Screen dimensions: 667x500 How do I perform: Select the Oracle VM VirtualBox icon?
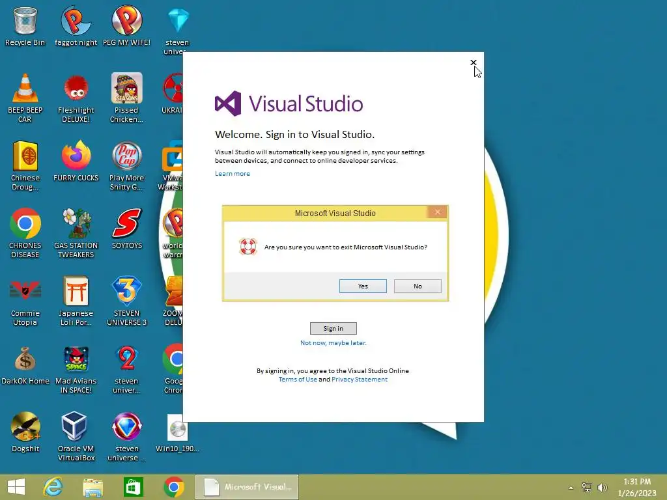(x=76, y=436)
